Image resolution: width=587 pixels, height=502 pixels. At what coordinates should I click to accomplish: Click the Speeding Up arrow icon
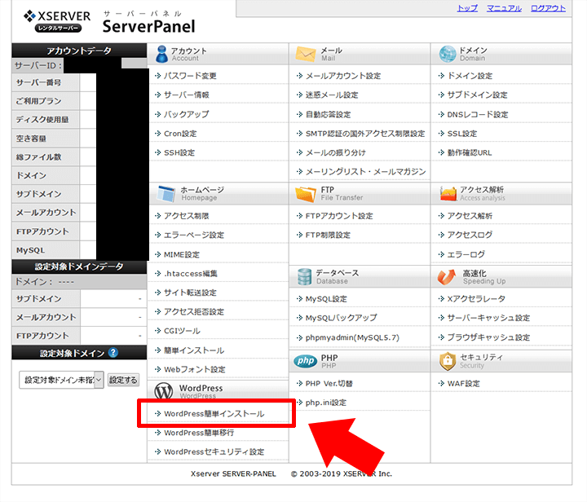(446, 277)
